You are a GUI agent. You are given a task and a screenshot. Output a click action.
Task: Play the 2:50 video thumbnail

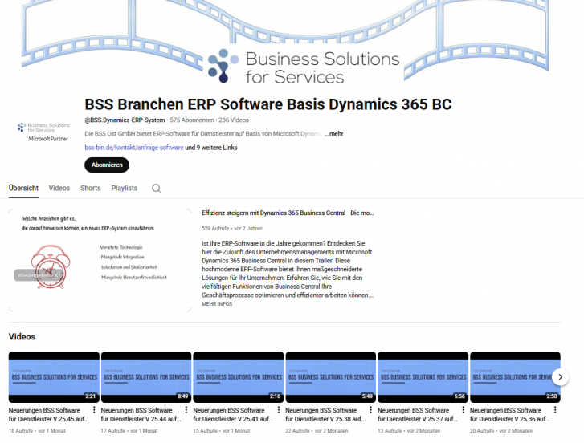click(x=515, y=377)
